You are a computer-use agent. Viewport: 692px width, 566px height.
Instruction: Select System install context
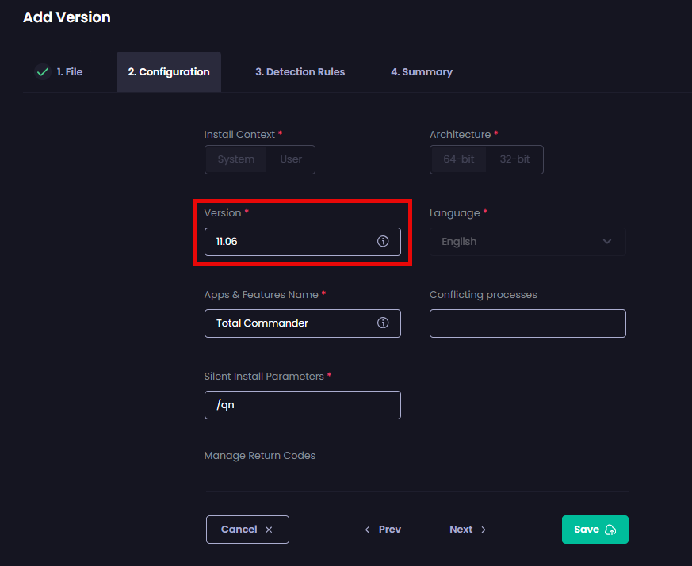[235, 159]
